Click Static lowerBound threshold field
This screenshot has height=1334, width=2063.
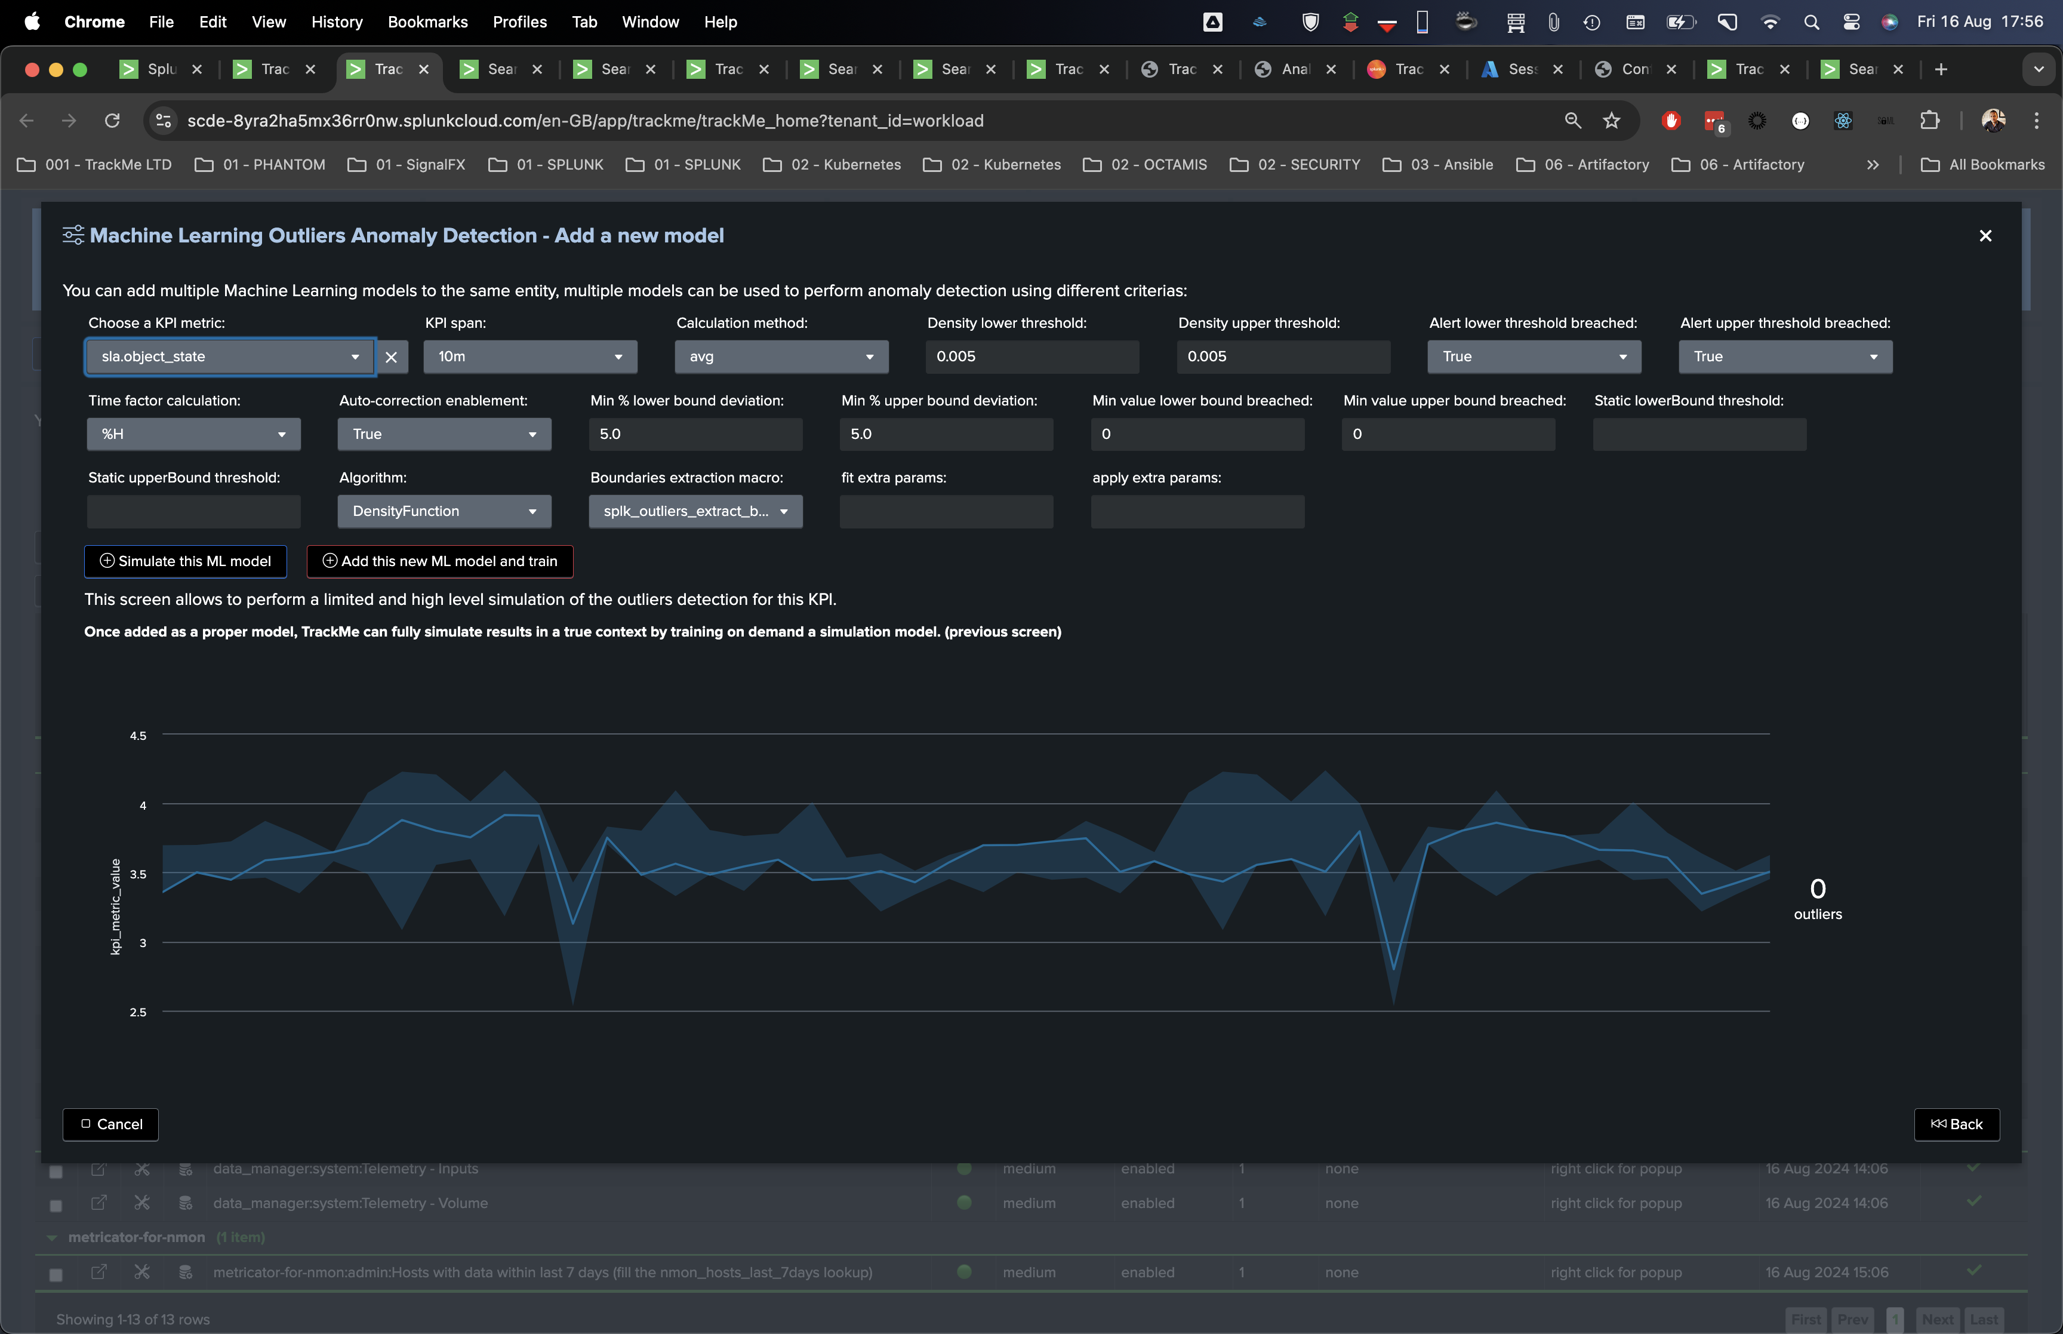tap(1699, 434)
